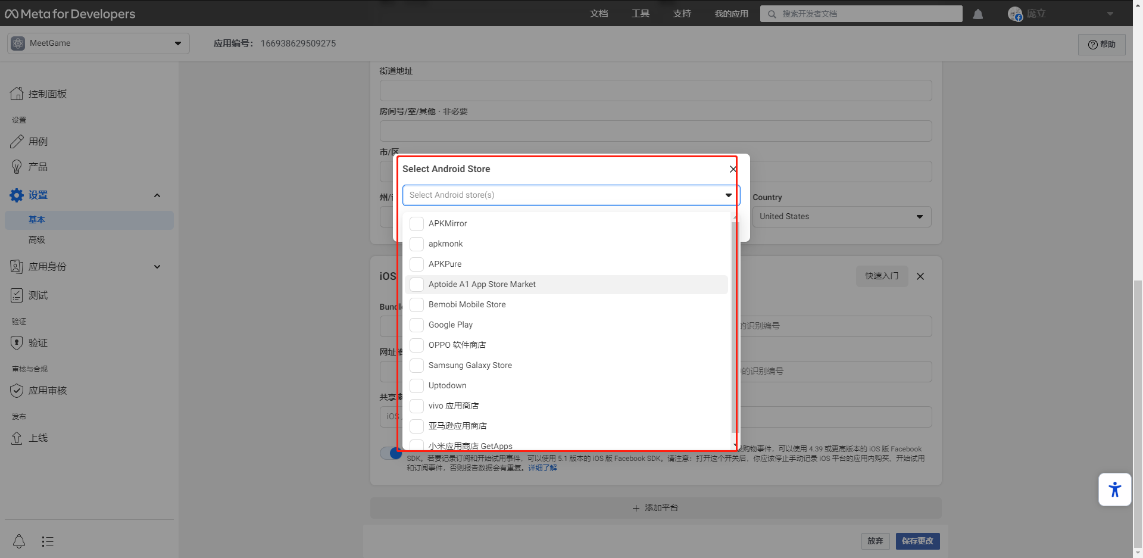Check the 亚马逊应用商店 checkbox
The height and width of the screenshot is (558, 1143).
[417, 426]
